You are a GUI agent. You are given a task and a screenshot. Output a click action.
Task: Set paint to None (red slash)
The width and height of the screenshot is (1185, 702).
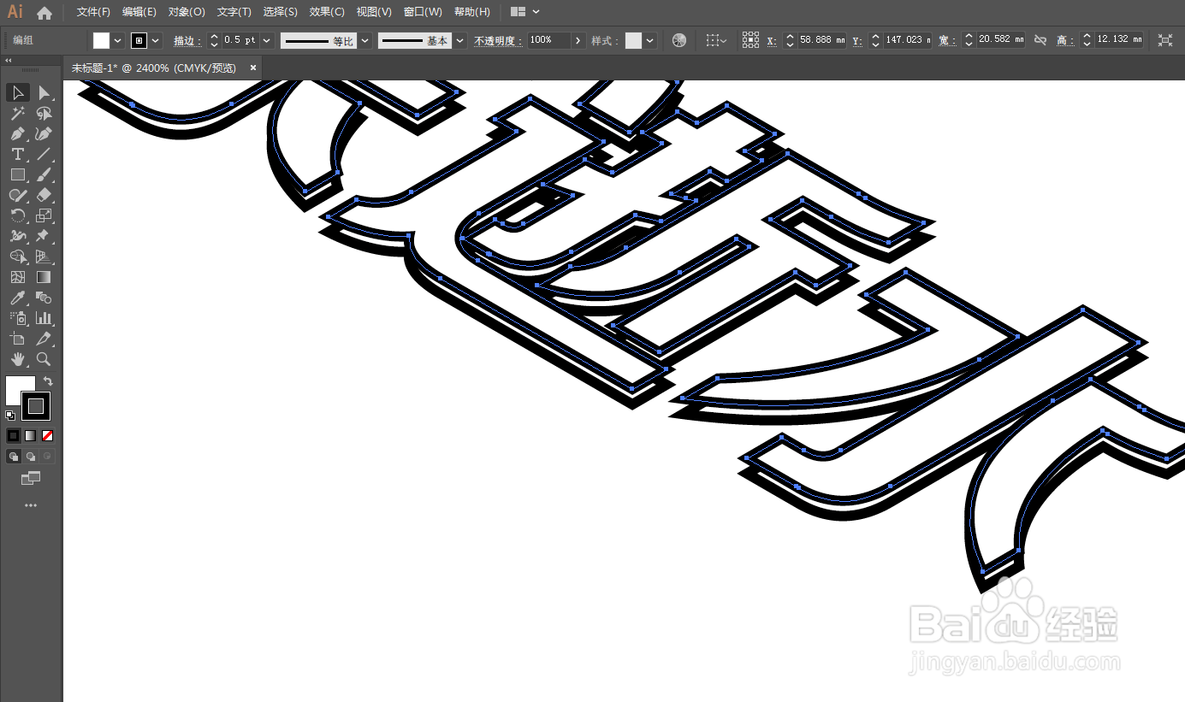click(48, 435)
